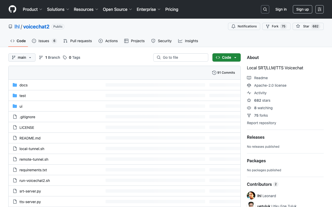Open remote-tunnel.sh file
The image size is (332, 207).
pos(34,159)
